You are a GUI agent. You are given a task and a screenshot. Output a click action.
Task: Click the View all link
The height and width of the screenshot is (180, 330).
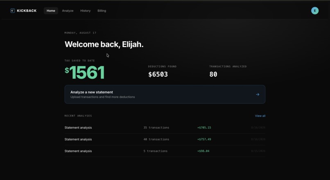[260, 116]
